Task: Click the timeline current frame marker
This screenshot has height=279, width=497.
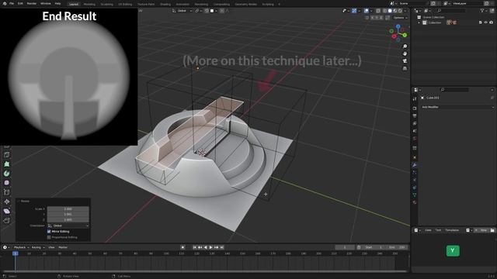Action: [x=15, y=253]
